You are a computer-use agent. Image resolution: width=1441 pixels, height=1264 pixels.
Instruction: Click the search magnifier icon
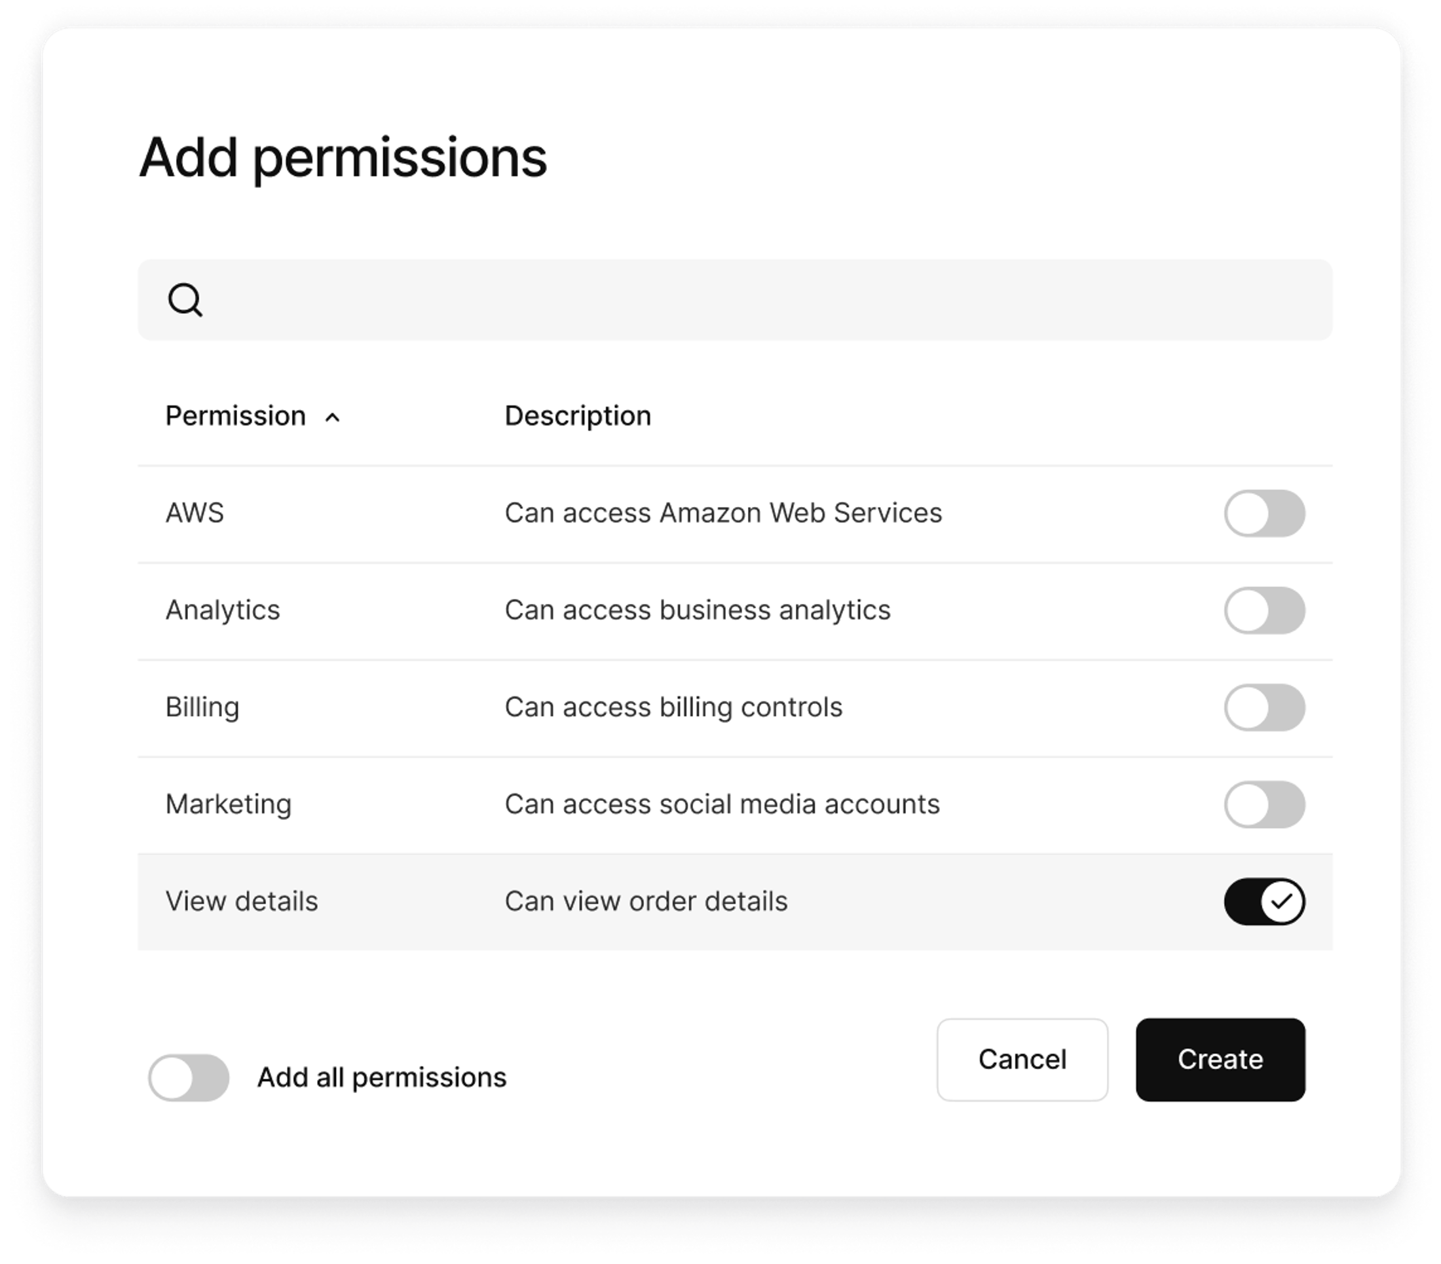click(x=186, y=299)
